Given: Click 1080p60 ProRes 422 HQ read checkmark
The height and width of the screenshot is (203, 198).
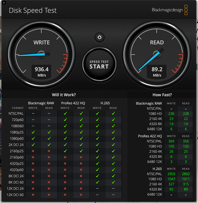Looking at the screenshot, I should [81, 139].
